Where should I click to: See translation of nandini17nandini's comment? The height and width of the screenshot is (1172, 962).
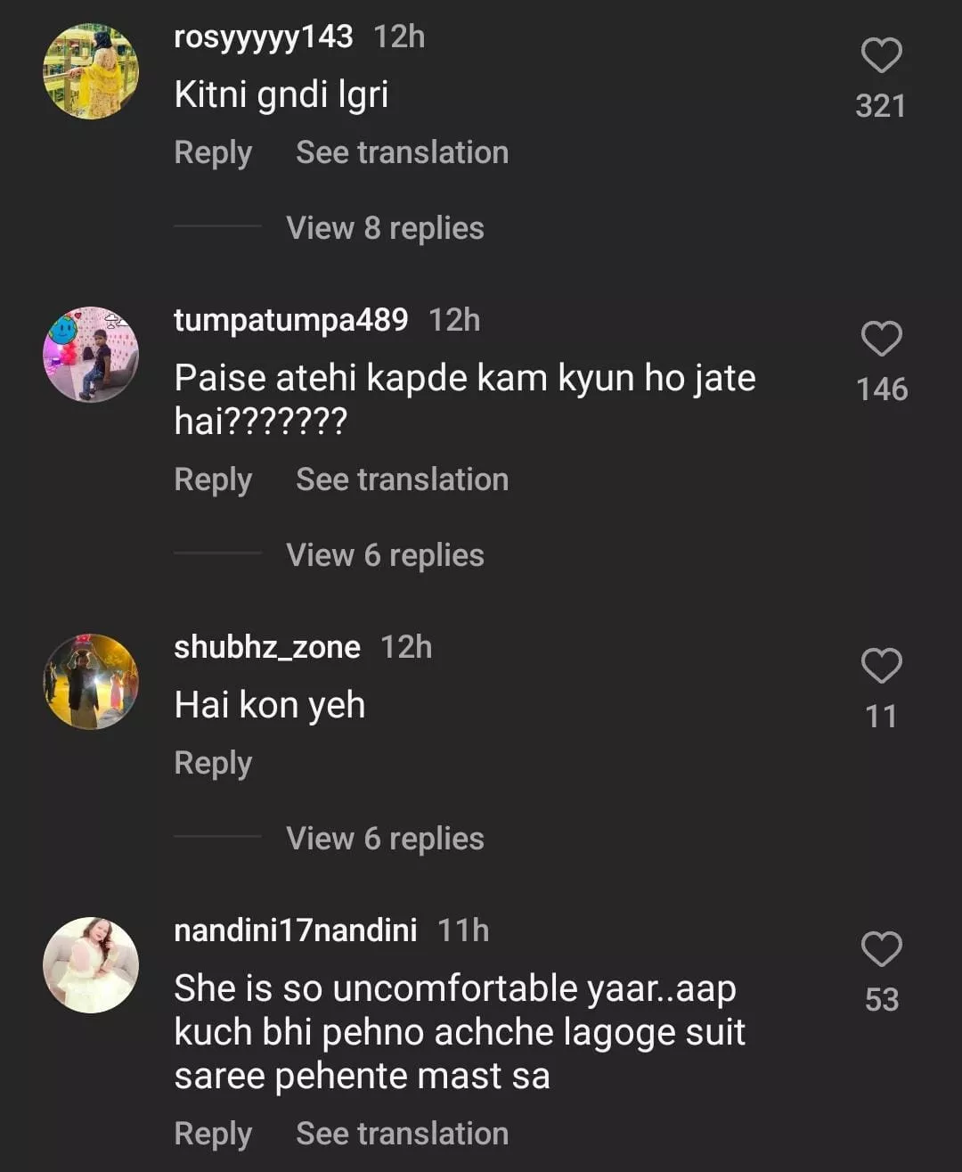[x=402, y=1134]
